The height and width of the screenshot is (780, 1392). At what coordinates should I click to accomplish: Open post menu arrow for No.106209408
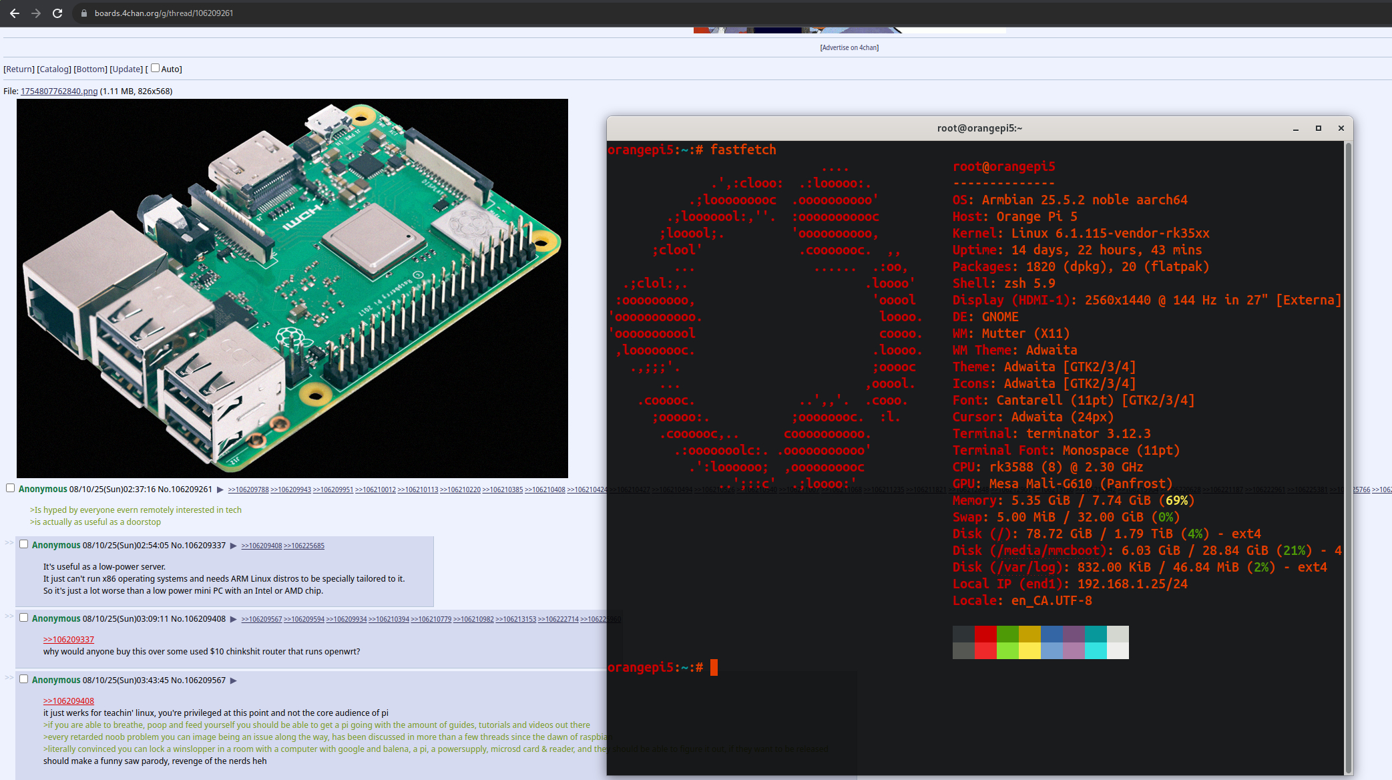click(234, 619)
